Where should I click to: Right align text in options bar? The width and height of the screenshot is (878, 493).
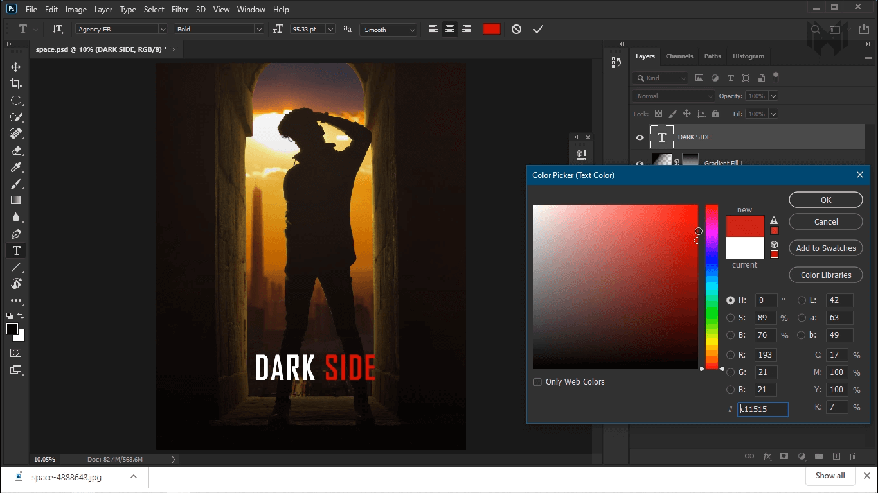point(467,29)
